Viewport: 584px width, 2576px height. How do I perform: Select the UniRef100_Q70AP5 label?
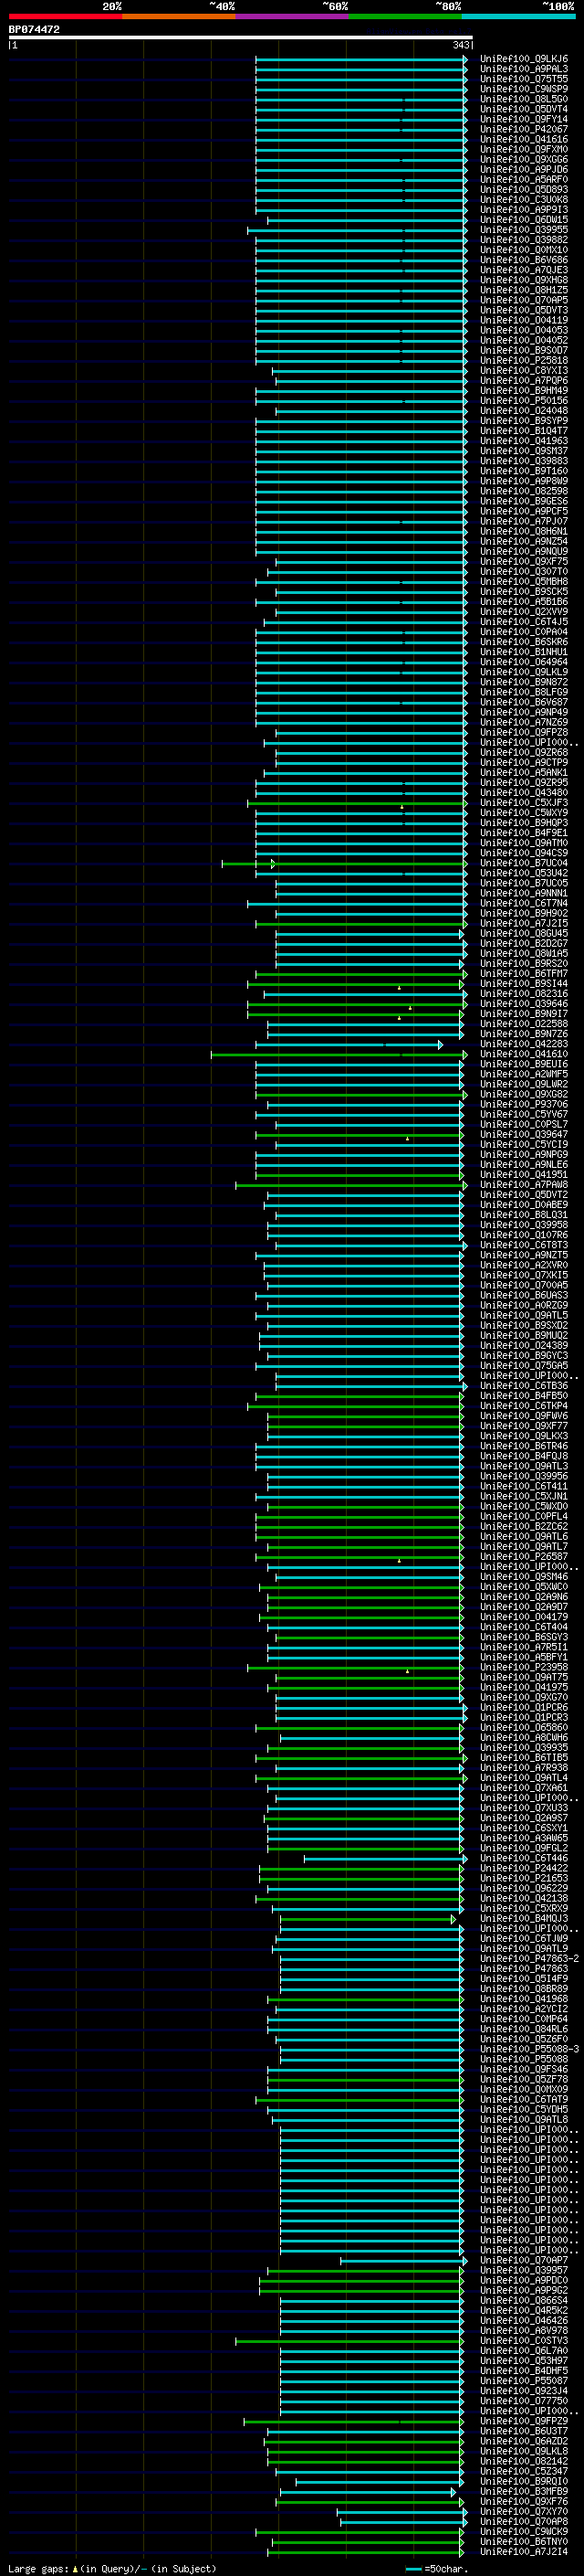[x=524, y=300]
